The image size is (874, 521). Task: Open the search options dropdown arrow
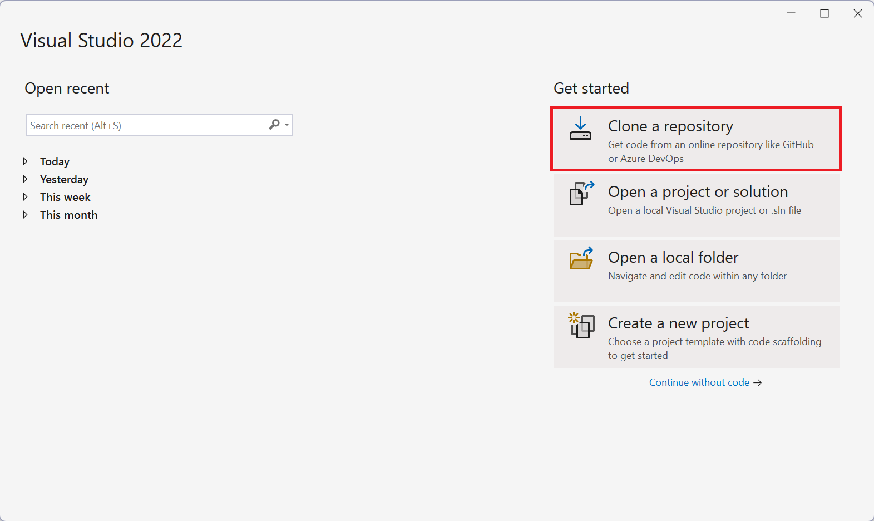coord(287,125)
